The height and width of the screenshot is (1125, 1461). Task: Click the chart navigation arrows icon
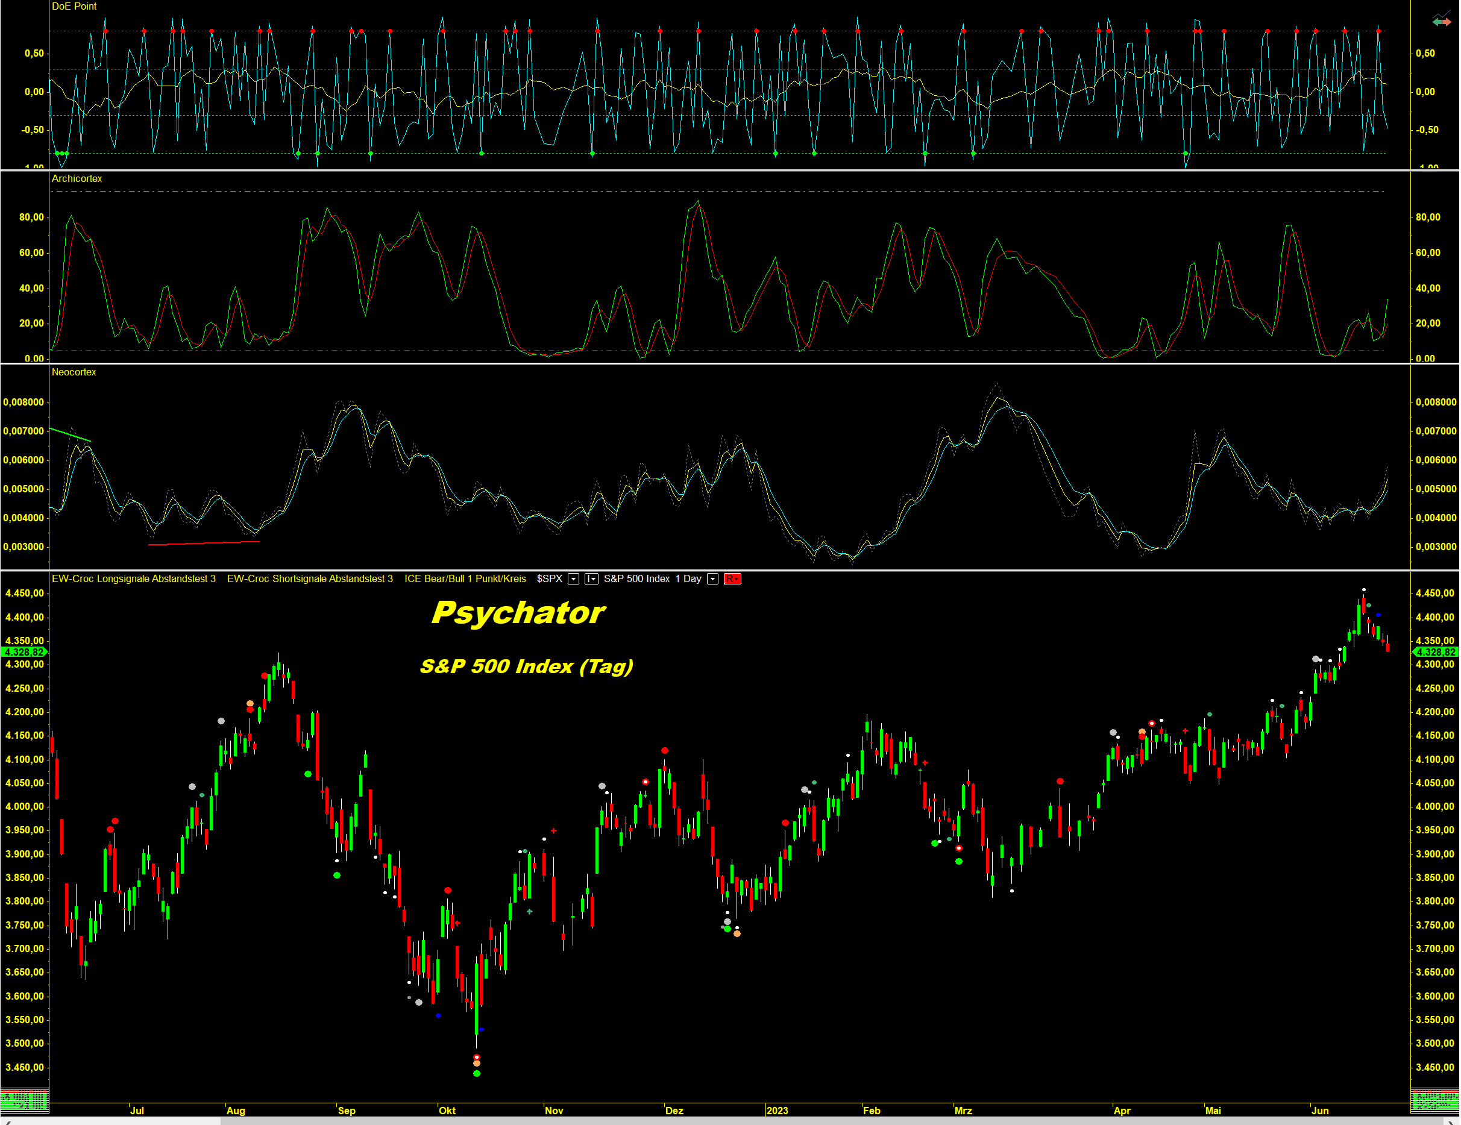(x=1441, y=20)
